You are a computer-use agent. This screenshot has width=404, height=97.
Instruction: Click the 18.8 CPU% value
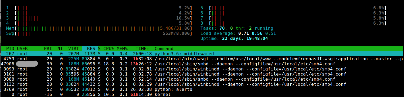pyautogui.click(x=109, y=64)
